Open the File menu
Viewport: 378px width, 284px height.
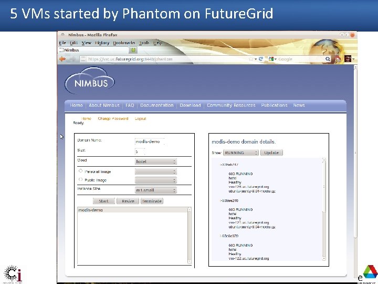coord(62,43)
